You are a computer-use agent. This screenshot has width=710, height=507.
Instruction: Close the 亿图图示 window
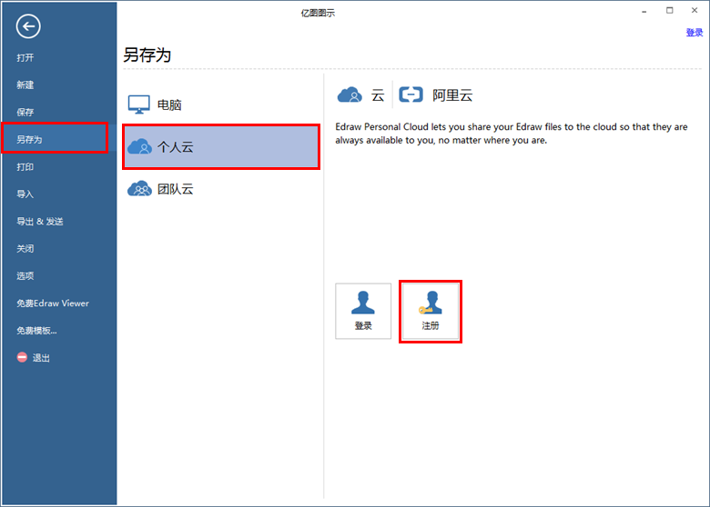click(x=695, y=10)
